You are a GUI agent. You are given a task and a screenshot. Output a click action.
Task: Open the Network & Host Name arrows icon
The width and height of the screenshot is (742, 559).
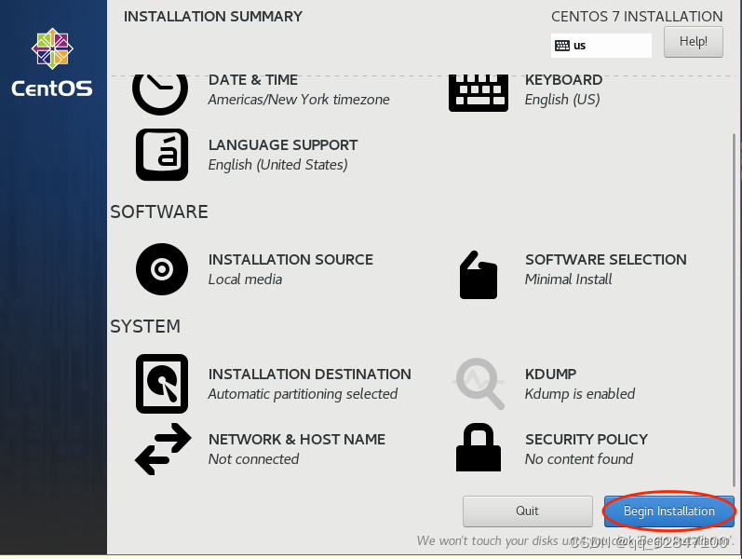163,449
